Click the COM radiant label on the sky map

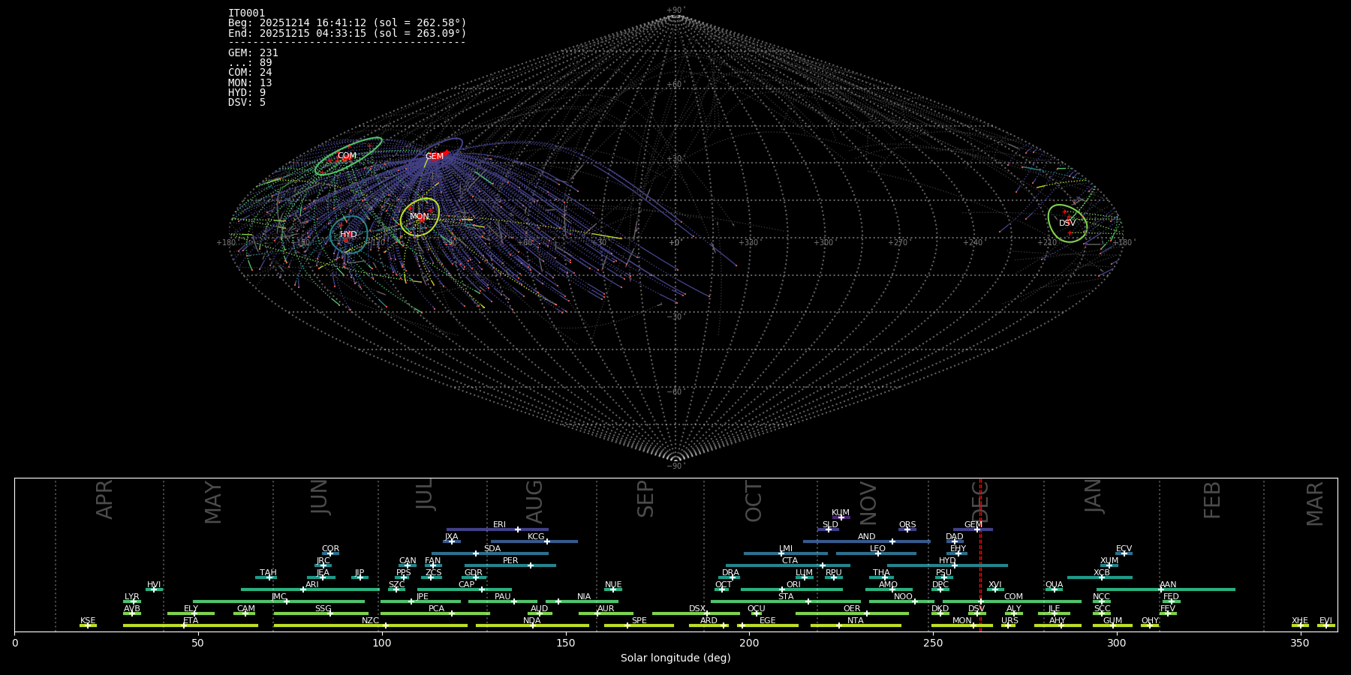(x=347, y=156)
